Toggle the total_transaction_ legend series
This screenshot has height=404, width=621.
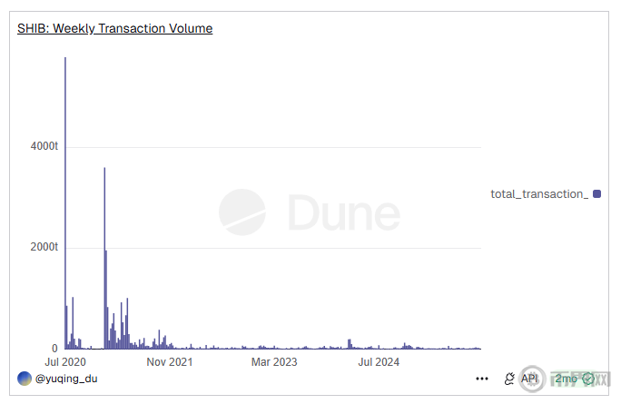tap(539, 194)
